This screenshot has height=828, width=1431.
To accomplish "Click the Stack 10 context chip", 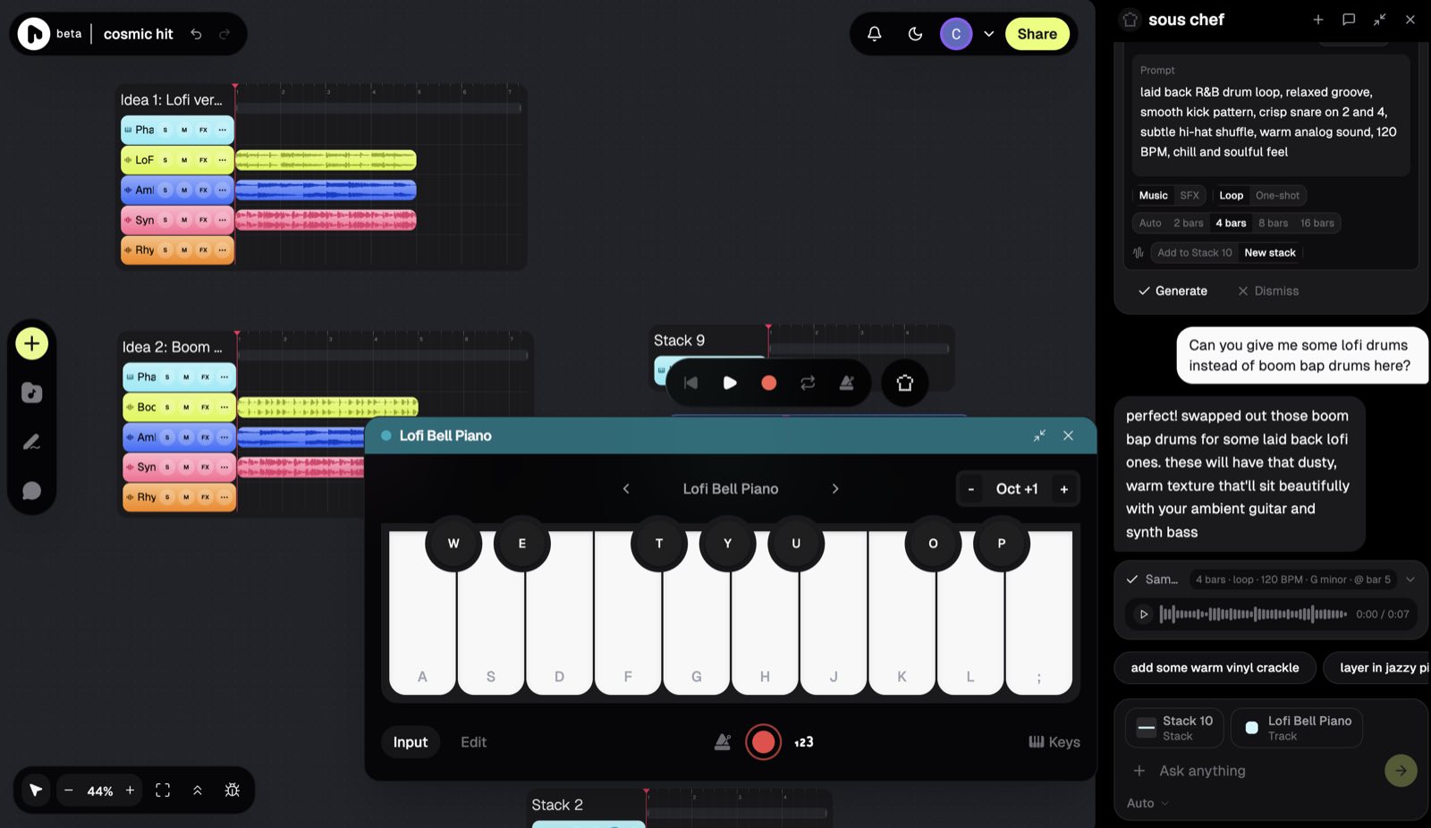I will click(1174, 728).
